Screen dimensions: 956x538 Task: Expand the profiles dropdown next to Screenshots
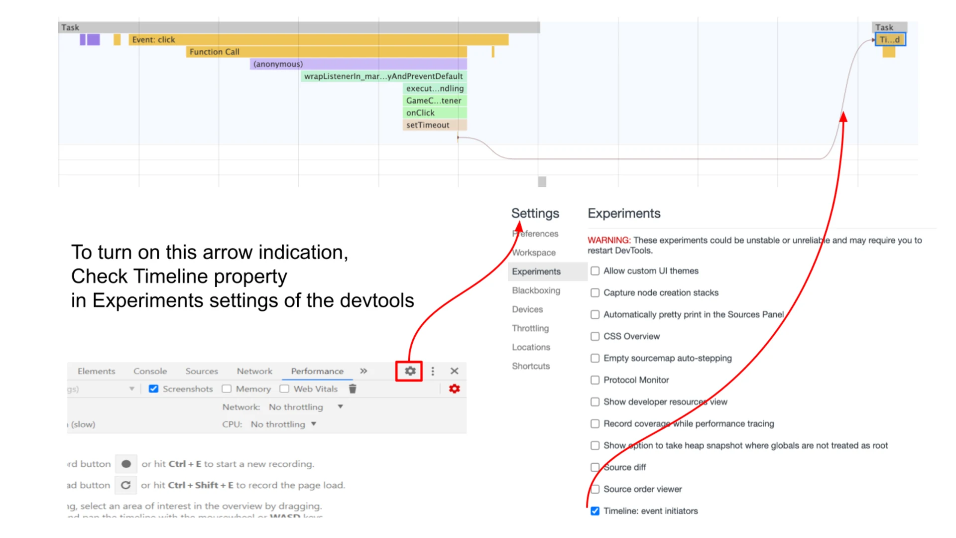131,389
